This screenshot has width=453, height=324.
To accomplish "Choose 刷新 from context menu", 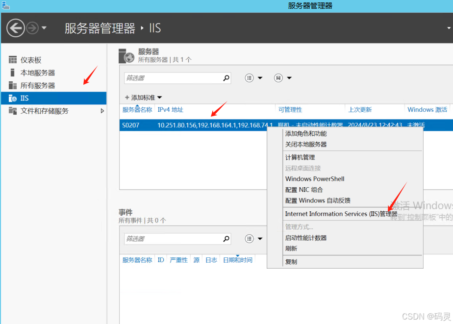I will 291,249.
